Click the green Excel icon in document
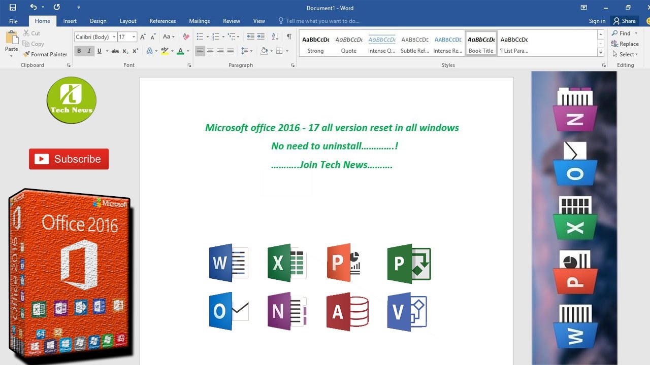This screenshot has height=365, width=650. (x=287, y=263)
